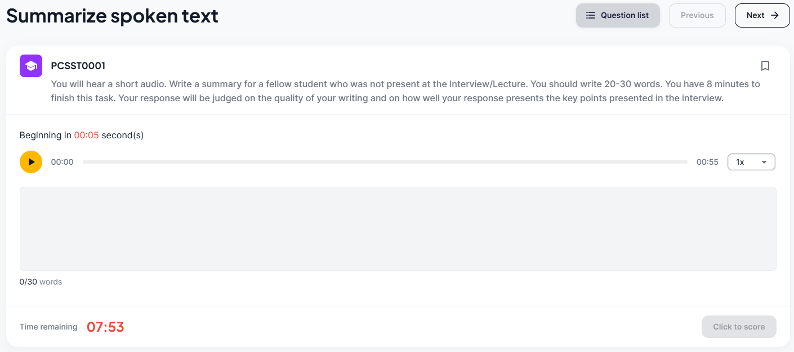
Task: Bookmark question PCSST0001
Action: 765,66
